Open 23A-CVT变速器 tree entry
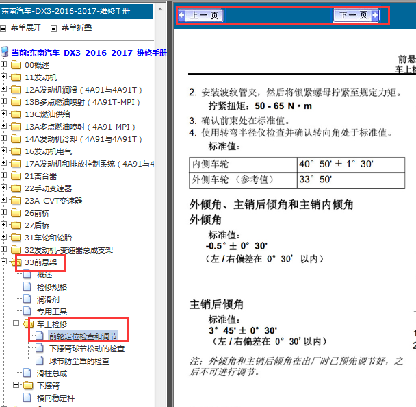The height and width of the screenshot is (407, 416). coord(53,201)
